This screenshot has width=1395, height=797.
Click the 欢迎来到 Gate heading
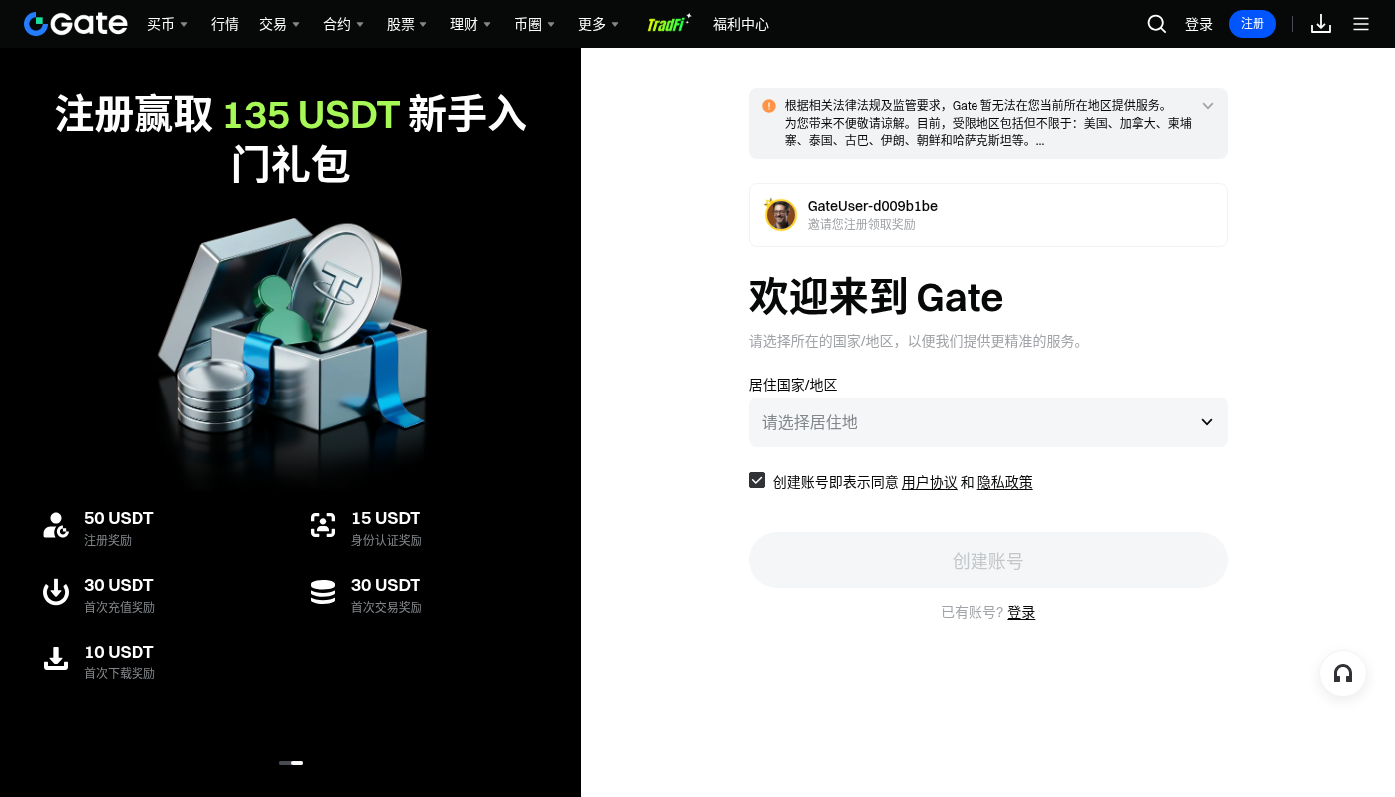click(877, 297)
